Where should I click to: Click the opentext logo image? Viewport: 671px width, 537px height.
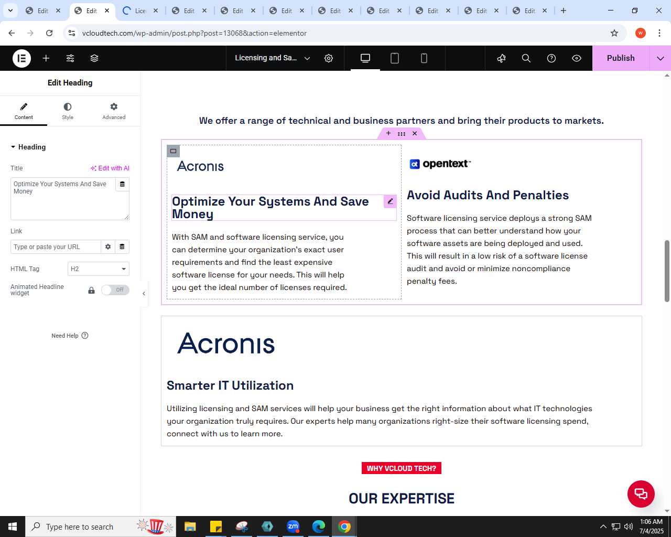(440, 164)
